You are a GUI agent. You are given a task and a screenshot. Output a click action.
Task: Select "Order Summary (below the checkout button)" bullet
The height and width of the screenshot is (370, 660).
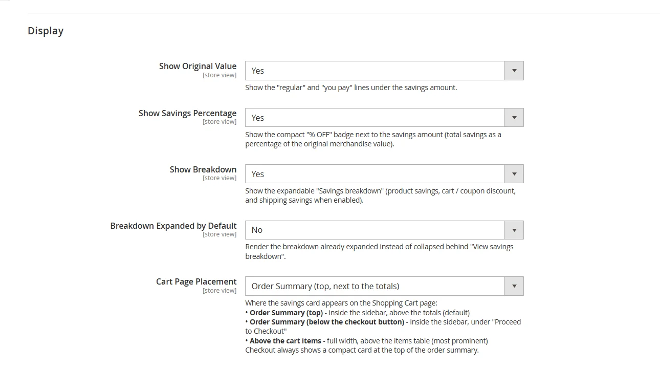(x=327, y=322)
